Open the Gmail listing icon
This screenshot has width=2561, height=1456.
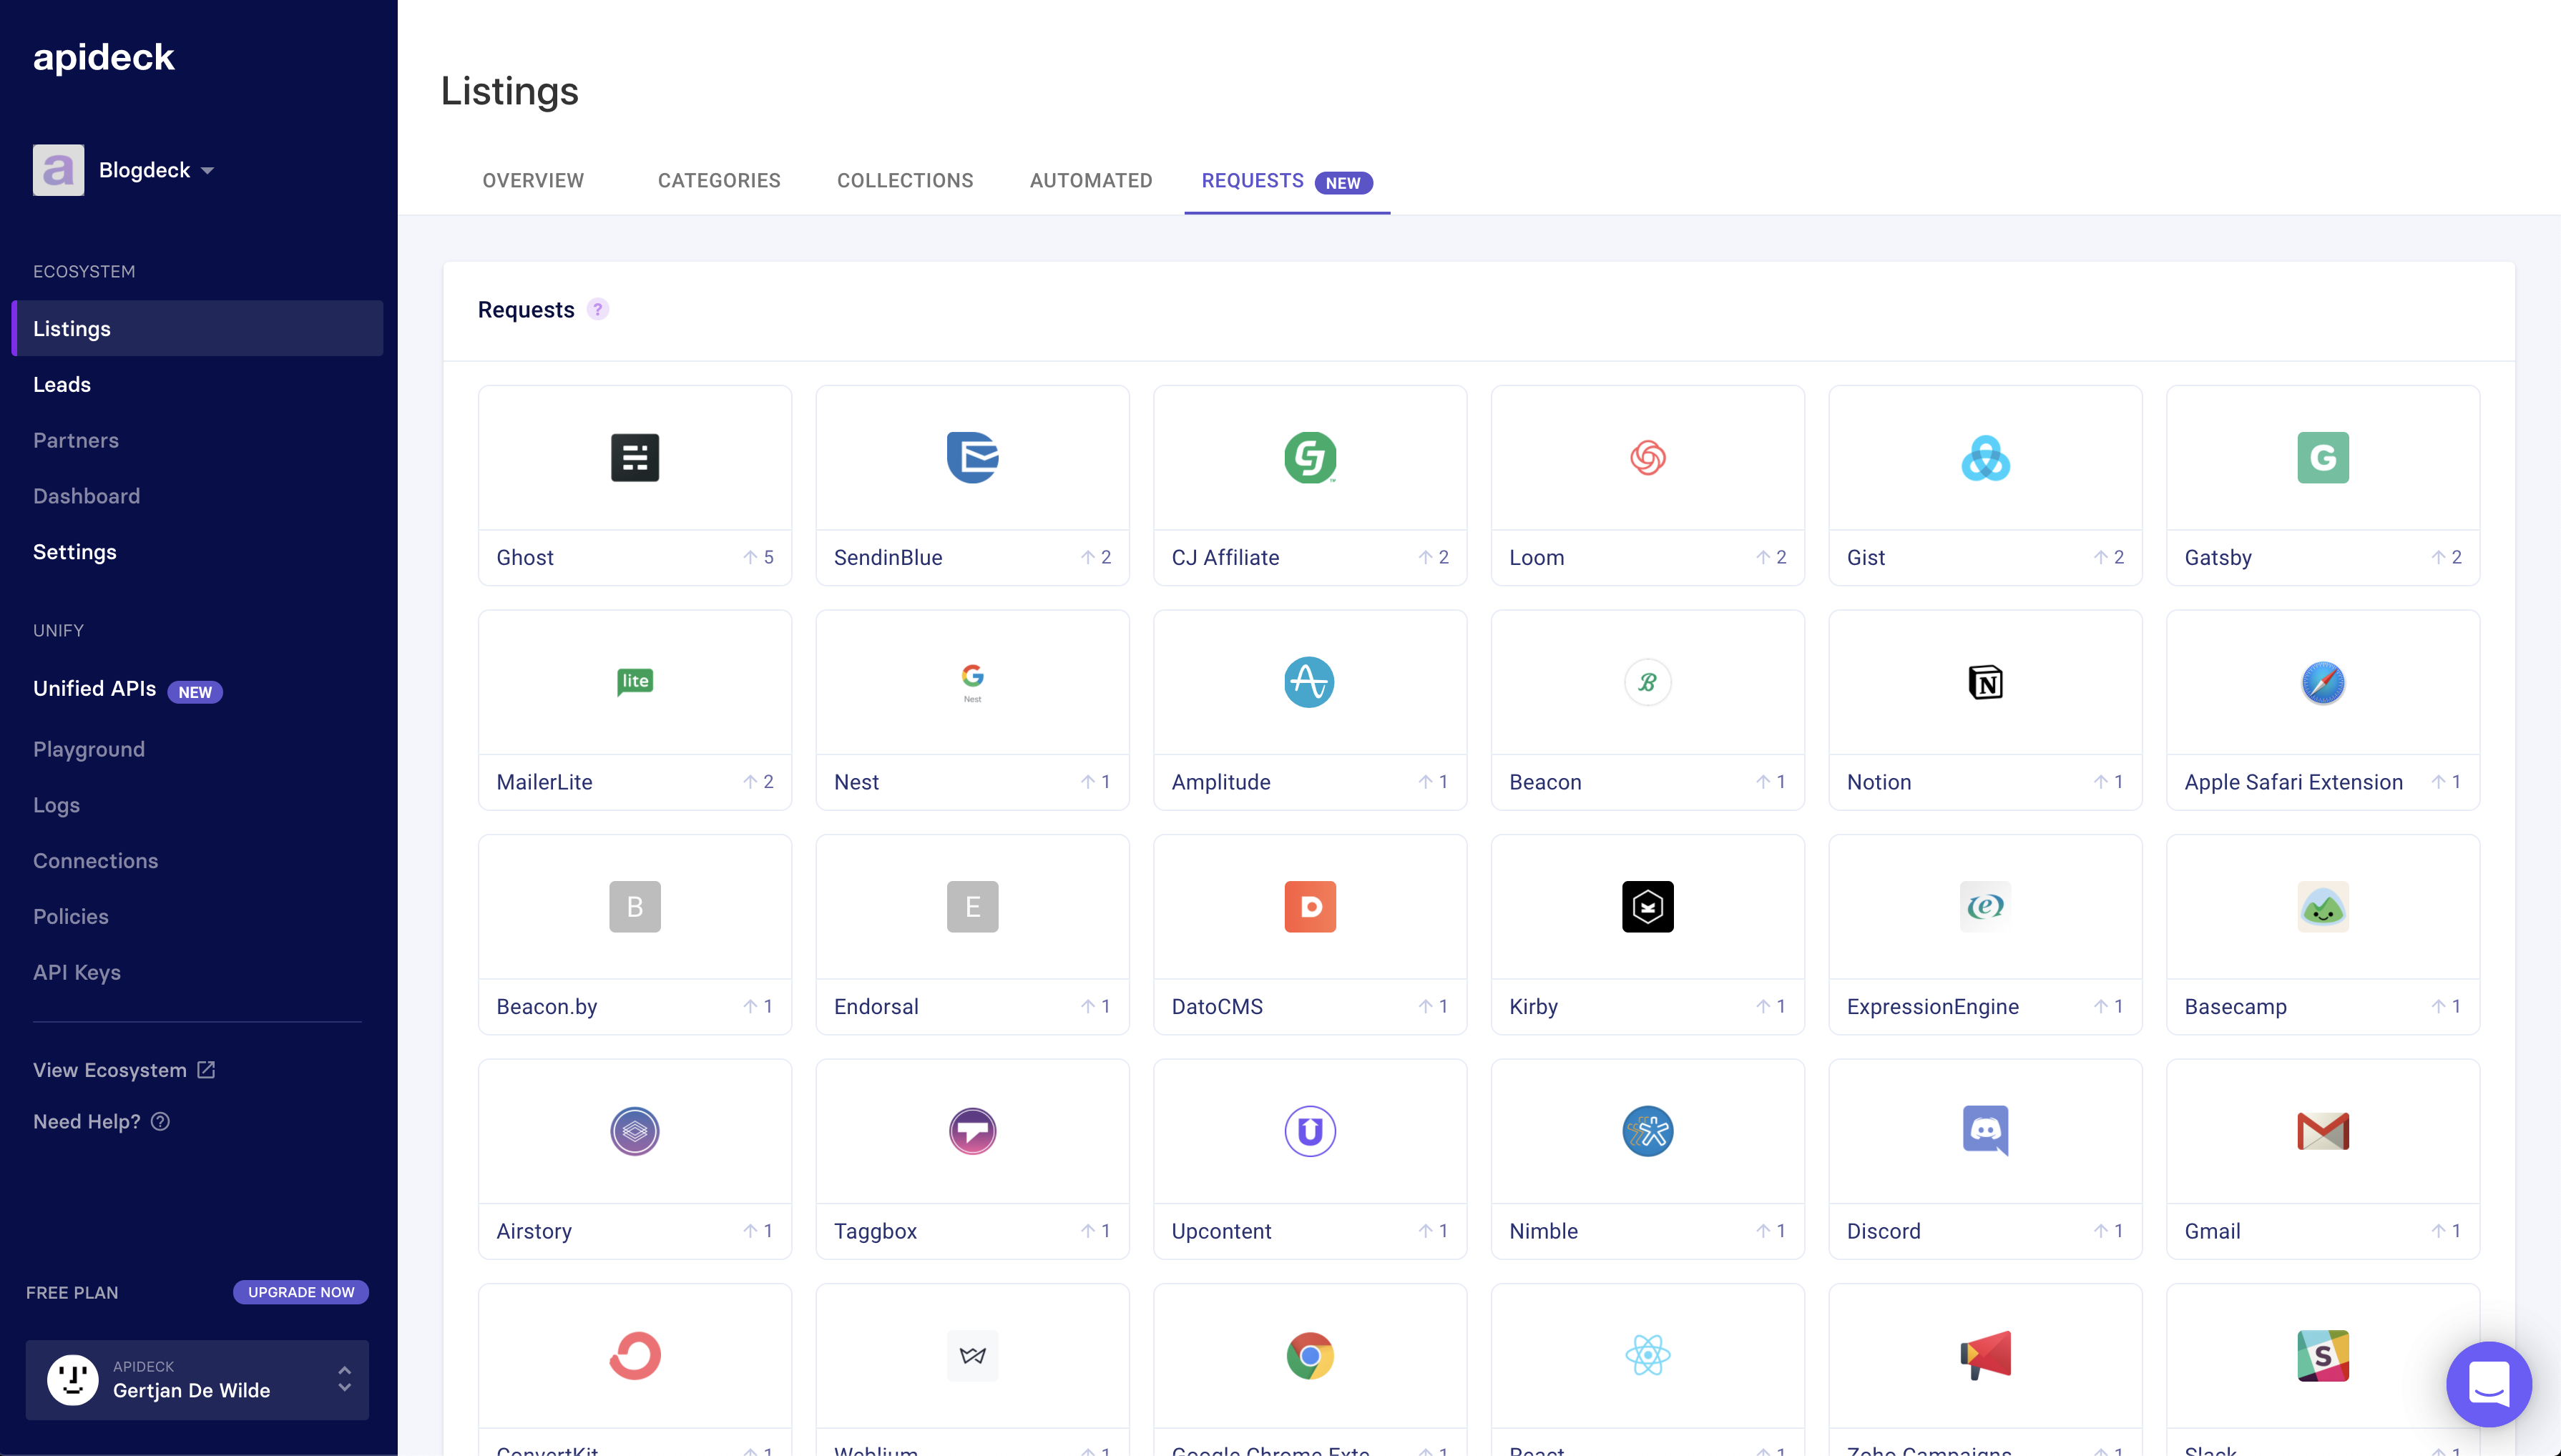coord(2322,1131)
